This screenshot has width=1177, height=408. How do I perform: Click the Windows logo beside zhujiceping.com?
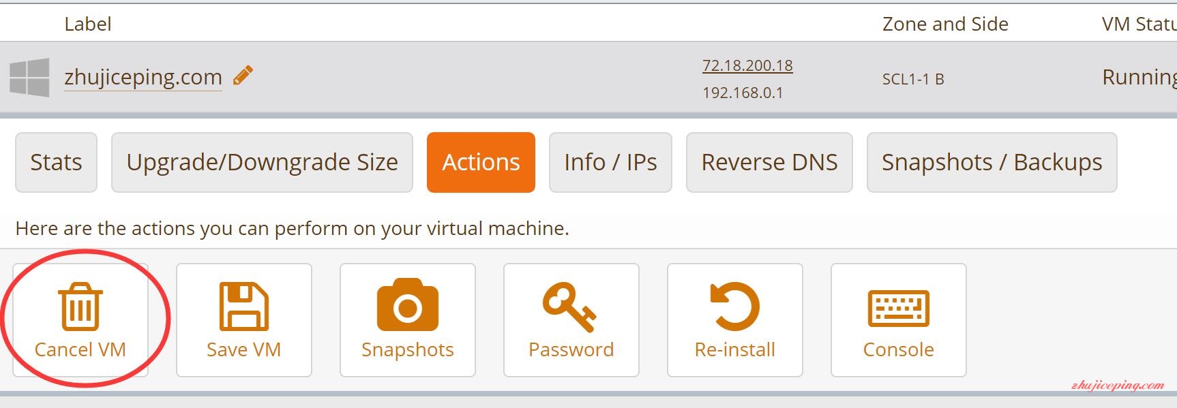(x=29, y=77)
